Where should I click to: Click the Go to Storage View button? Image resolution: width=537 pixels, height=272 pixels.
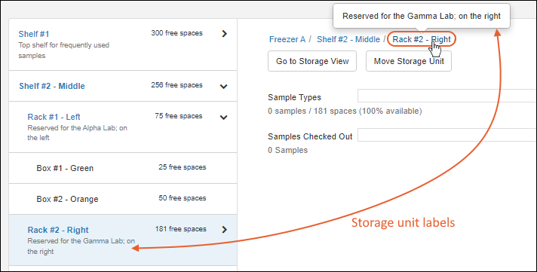(x=312, y=61)
